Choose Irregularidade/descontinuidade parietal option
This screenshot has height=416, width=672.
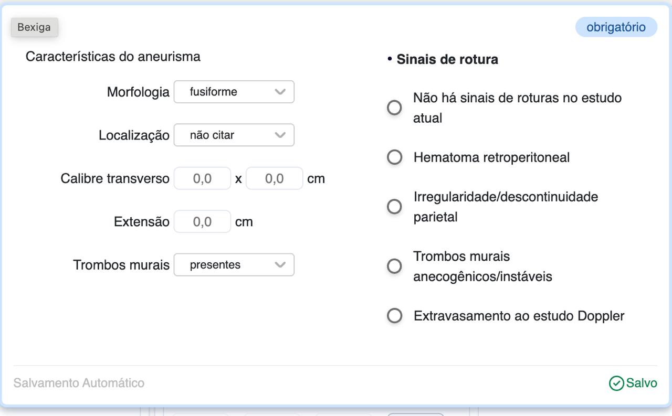tap(394, 207)
